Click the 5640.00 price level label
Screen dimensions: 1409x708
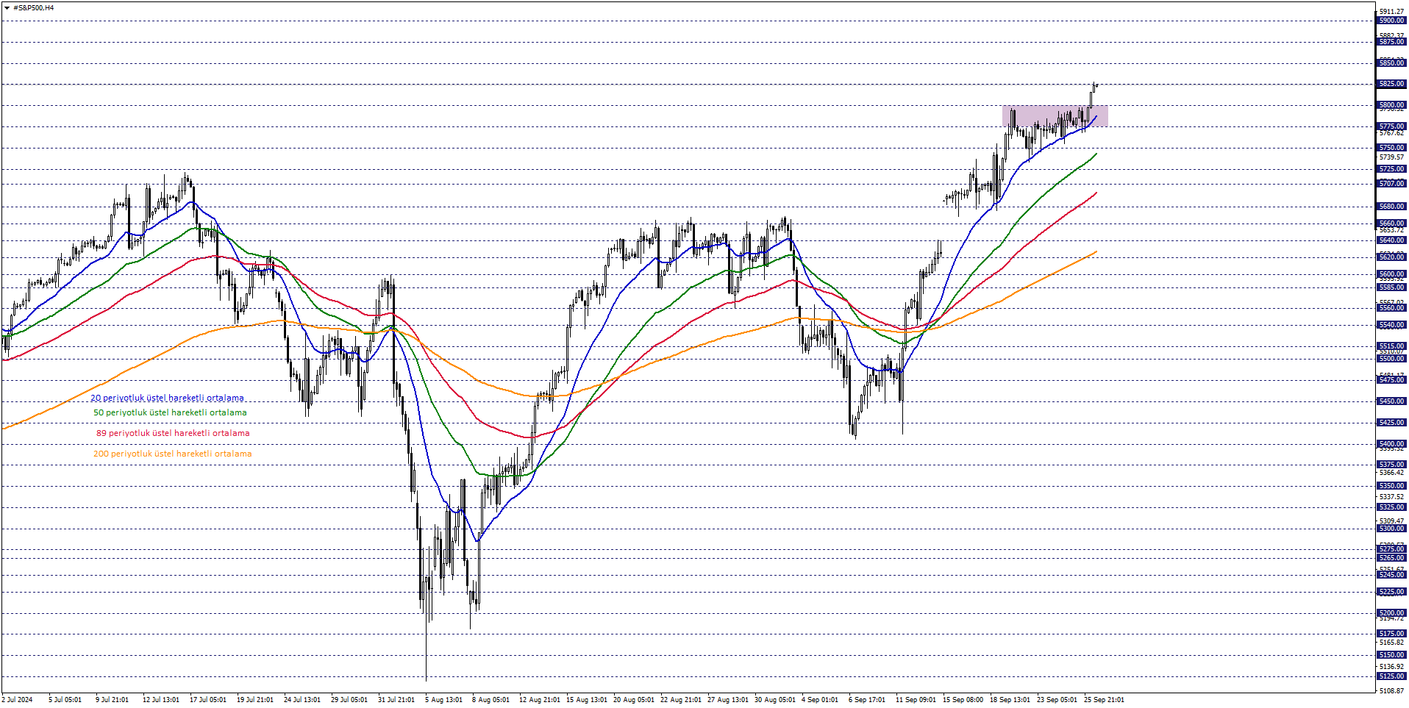(x=1391, y=240)
